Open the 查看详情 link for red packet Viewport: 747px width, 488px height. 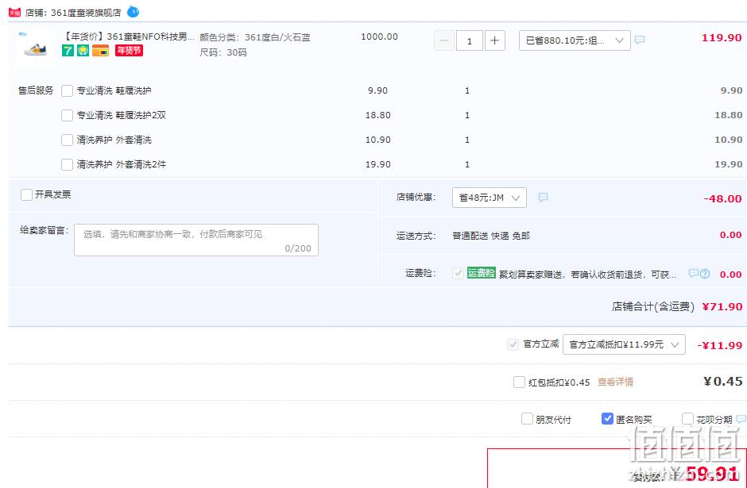coord(616,382)
